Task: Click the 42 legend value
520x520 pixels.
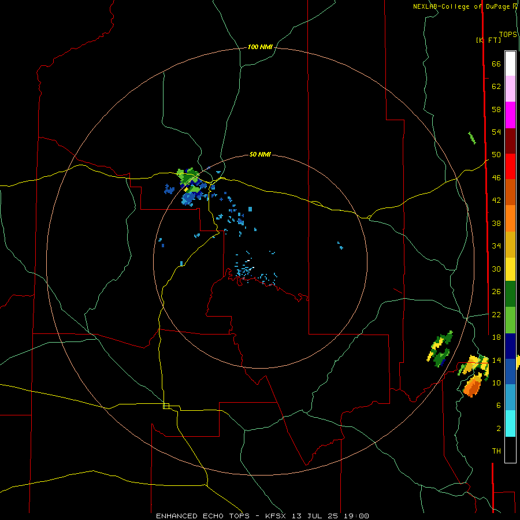Action: 496,200
